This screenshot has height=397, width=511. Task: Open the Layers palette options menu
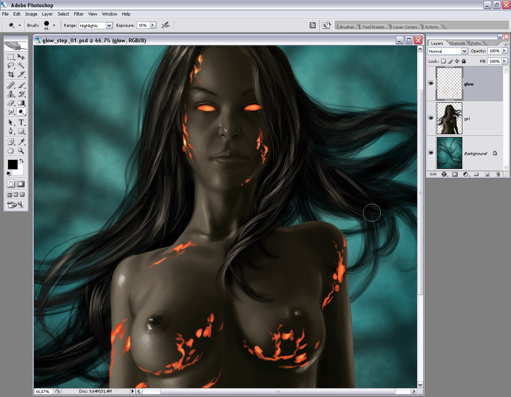506,44
